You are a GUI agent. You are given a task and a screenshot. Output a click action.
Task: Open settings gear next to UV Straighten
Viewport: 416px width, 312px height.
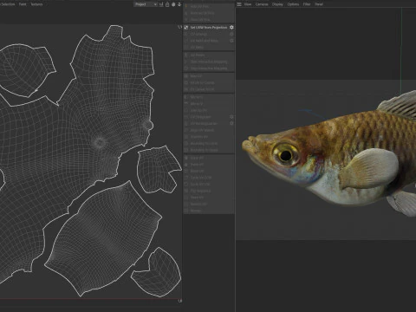click(x=231, y=117)
